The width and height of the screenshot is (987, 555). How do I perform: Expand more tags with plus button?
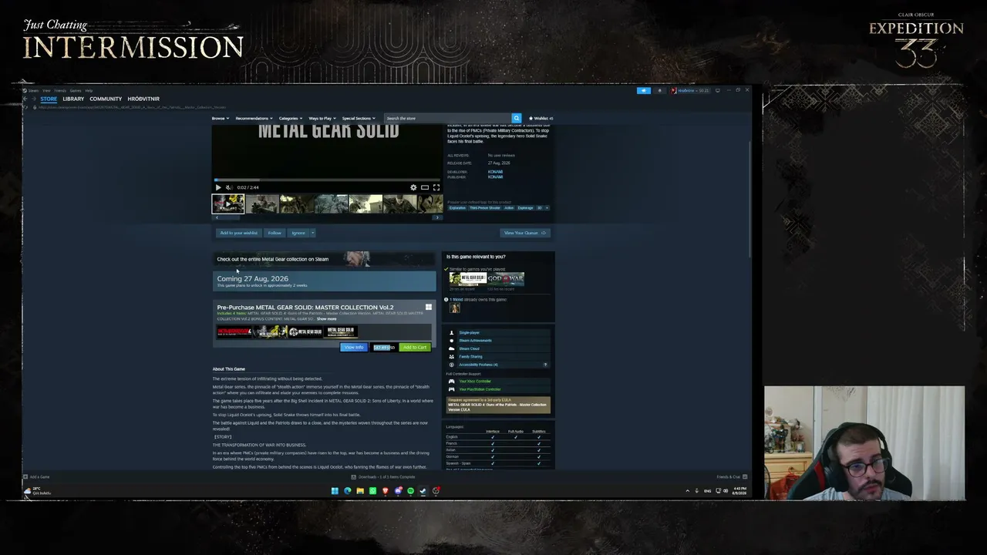[x=547, y=207]
